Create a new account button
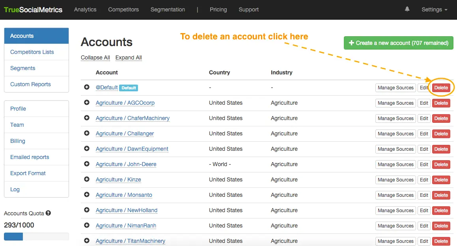 [x=398, y=43]
